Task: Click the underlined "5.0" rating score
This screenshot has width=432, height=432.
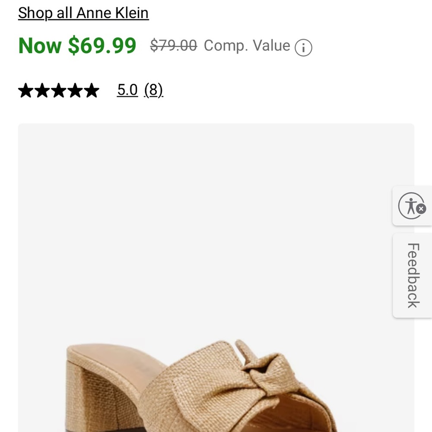Action: click(x=127, y=90)
